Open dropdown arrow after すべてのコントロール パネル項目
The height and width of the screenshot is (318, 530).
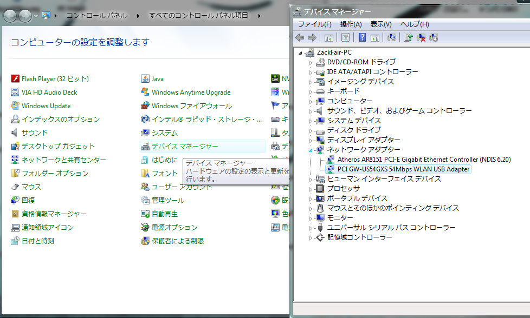tap(259, 16)
